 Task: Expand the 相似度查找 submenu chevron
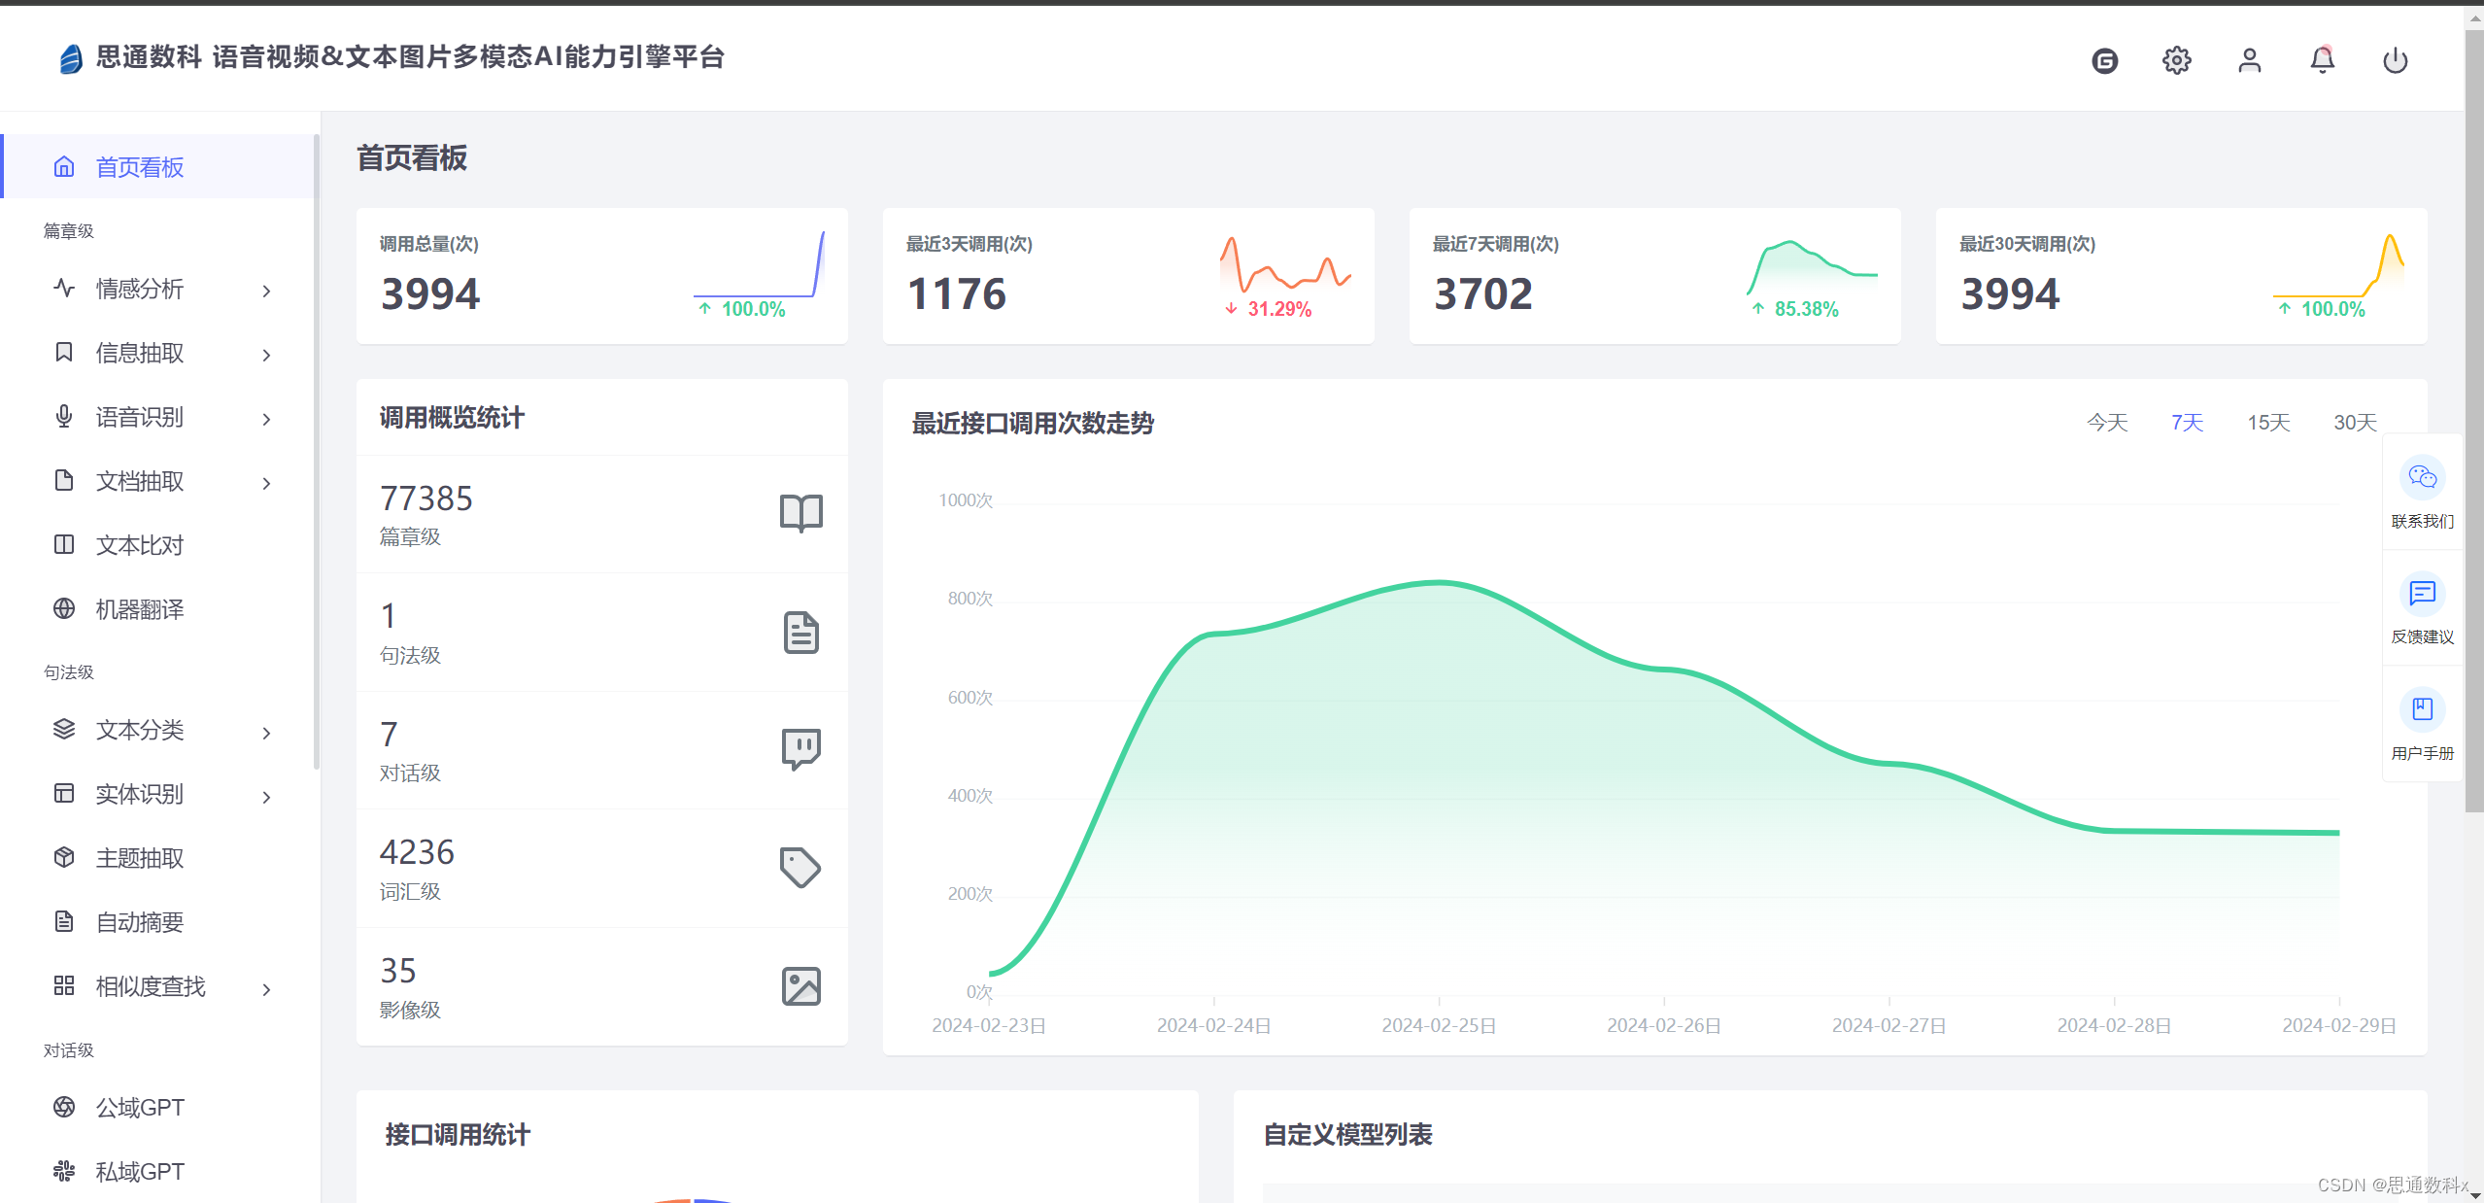pos(267,989)
